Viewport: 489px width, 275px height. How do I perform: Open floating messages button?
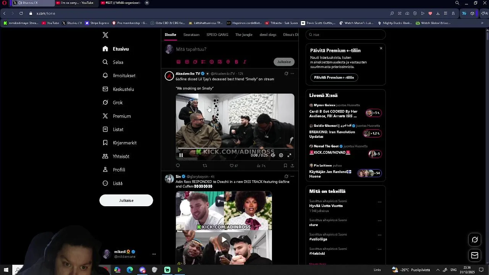tap(475, 255)
